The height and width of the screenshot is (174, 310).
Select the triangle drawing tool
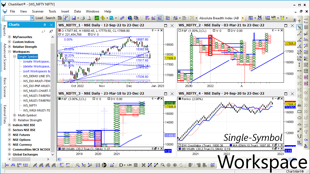tap(299, 124)
